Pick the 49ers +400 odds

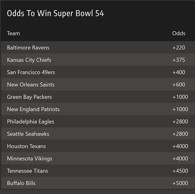coord(179,72)
